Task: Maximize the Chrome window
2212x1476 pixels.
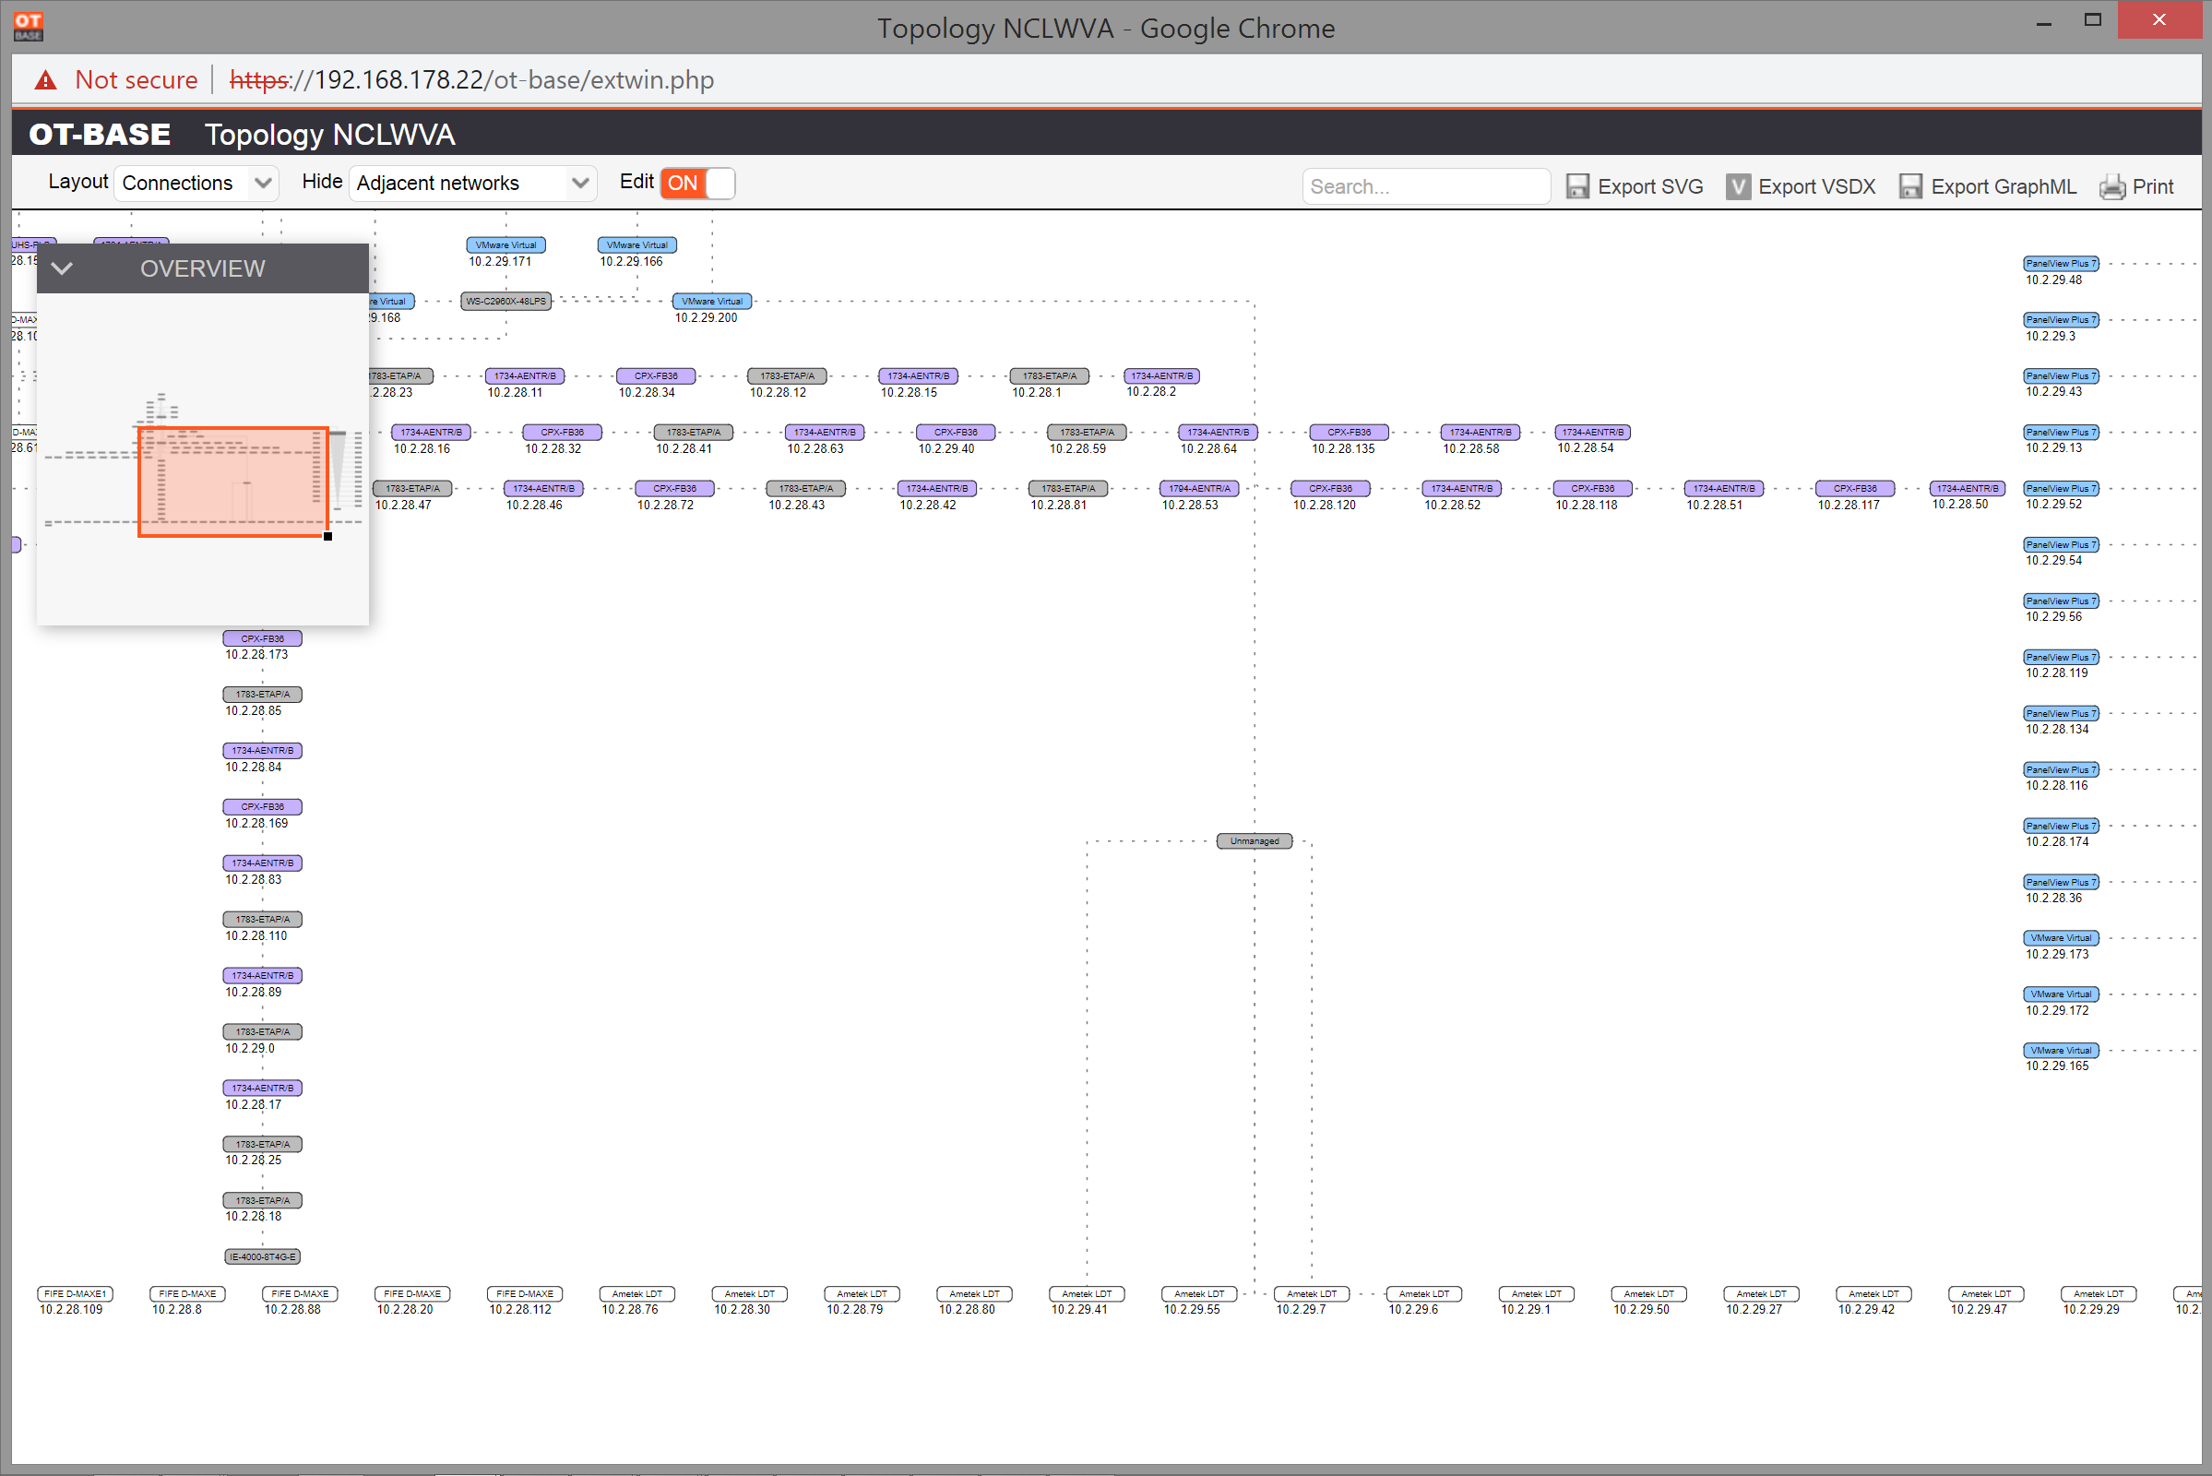Action: coord(2092,19)
